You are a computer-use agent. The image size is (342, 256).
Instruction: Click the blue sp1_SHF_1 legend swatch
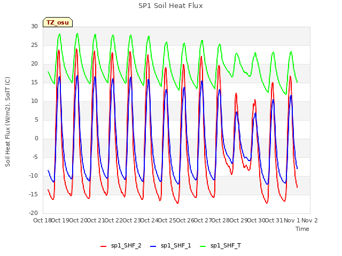pos(153,246)
